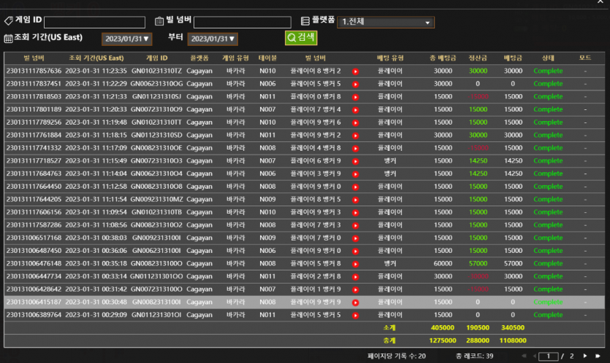Play video replay for bill 230131006476148
This screenshot has width=610, height=363.
tap(355, 264)
